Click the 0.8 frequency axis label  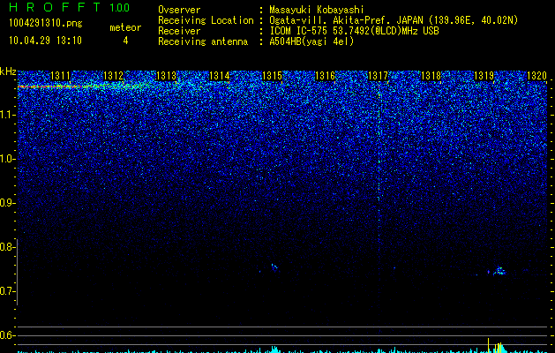pos(7,247)
